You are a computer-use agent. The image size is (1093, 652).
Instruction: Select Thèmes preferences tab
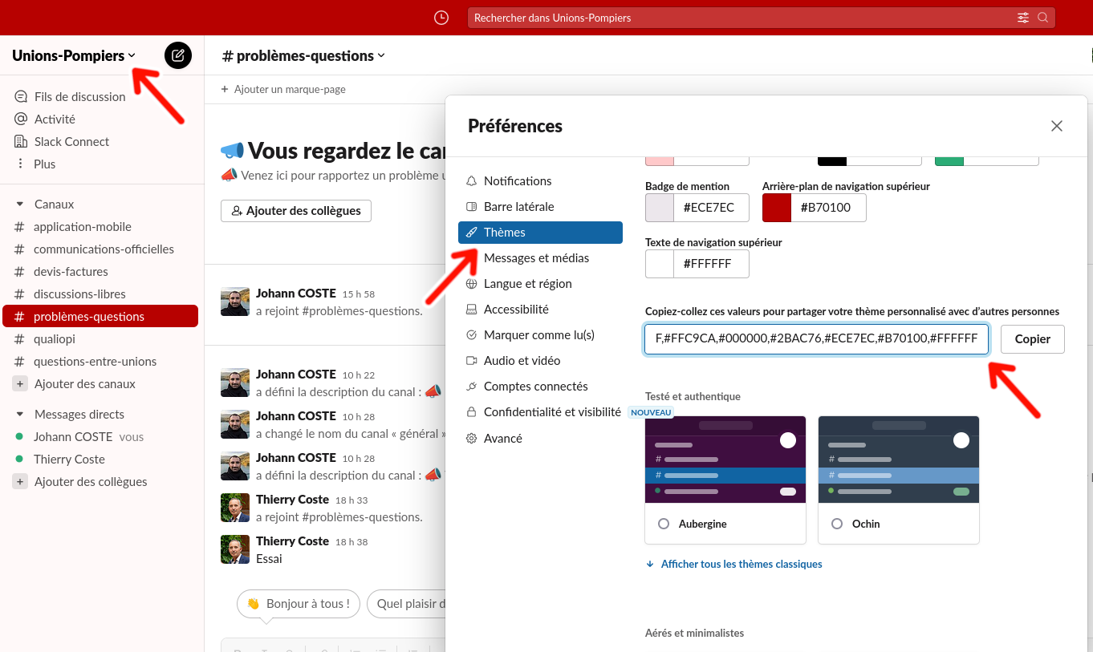(540, 233)
